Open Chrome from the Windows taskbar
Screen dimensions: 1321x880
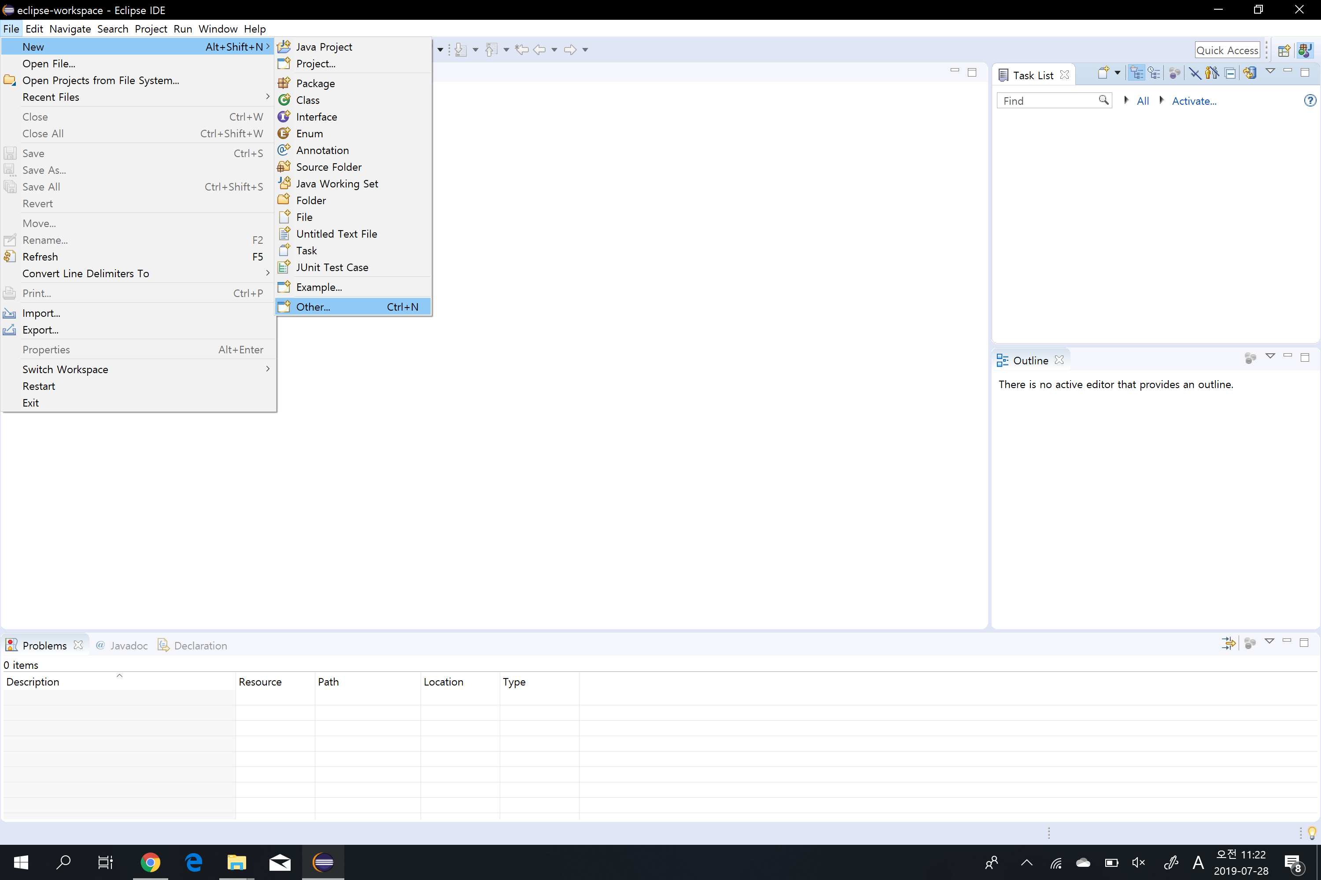(x=150, y=862)
